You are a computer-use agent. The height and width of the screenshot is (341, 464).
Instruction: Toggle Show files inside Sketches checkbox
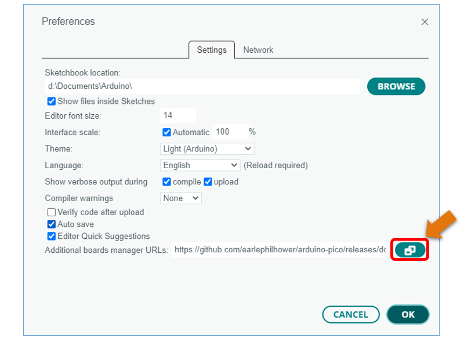tap(52, 101)
